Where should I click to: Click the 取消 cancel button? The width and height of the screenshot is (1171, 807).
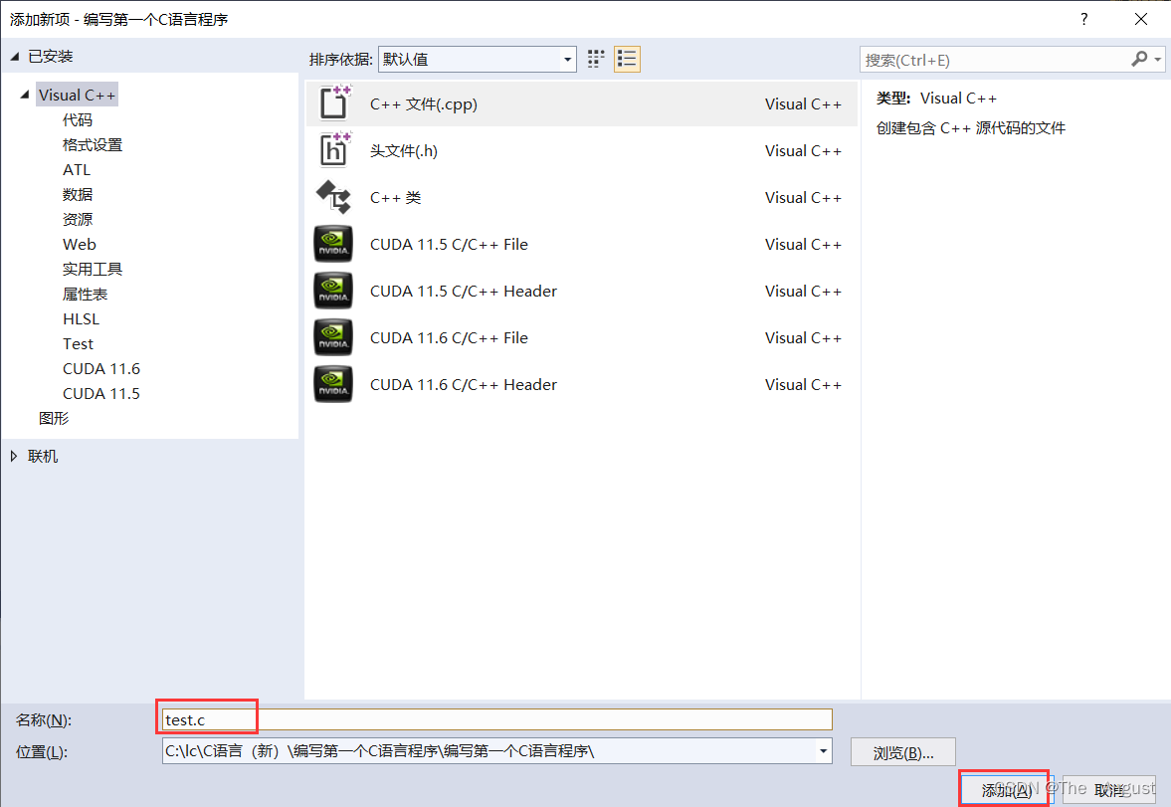click(x=1109, y=790)
